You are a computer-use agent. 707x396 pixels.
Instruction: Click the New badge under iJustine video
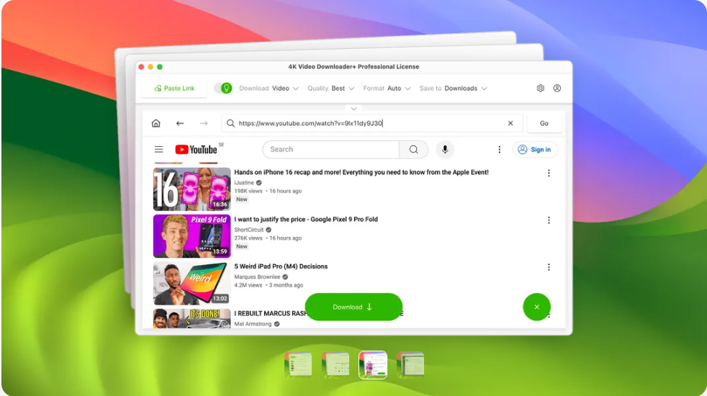(242, 199)
